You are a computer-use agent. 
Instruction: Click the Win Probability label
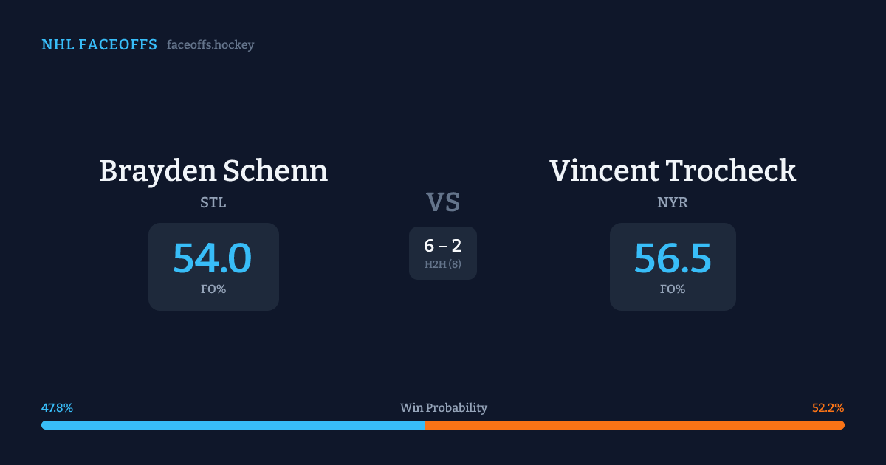tap(444, 408)
